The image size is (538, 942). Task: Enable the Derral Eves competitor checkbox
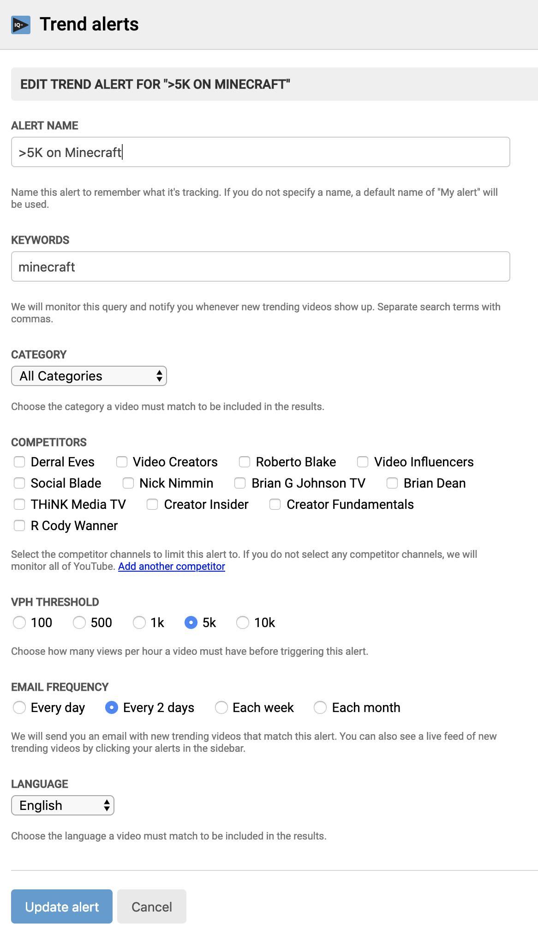point(19,462)
